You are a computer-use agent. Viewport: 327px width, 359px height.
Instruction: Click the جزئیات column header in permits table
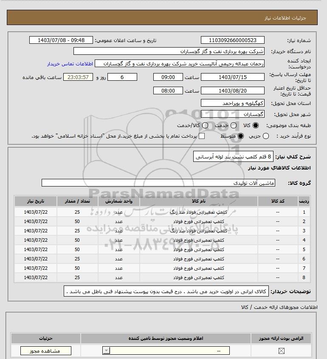point(46,338)
